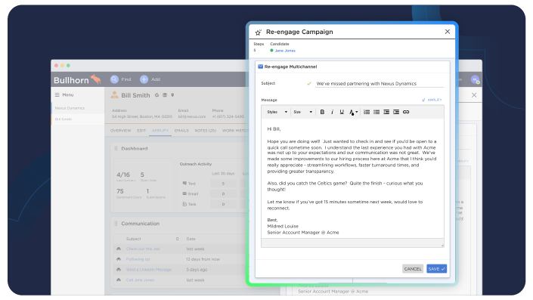The width and height of the screenshot is (533, 300).
Task: Click the Amplify link above message
Action: [432, 100]
